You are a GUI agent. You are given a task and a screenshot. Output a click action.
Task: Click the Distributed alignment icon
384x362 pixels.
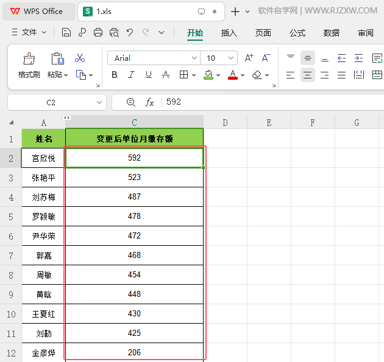pos(359,75)
